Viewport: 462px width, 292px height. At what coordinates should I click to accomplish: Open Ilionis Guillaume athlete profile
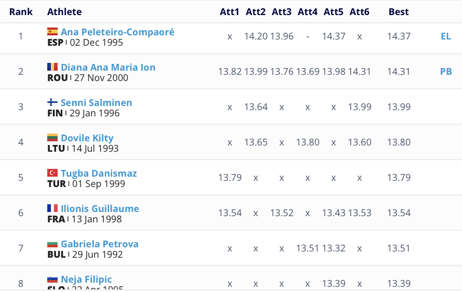click(x=100, y=208)
